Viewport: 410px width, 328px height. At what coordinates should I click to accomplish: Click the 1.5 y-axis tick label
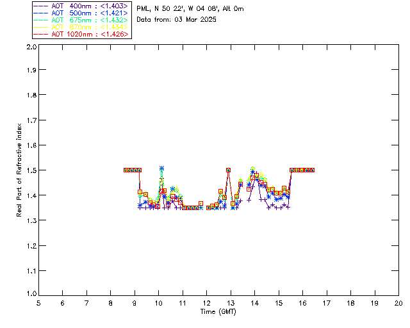(31, 170)
